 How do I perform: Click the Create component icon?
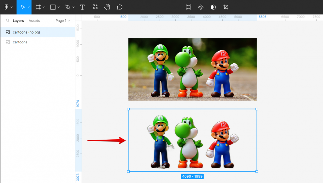coord(201,7)
